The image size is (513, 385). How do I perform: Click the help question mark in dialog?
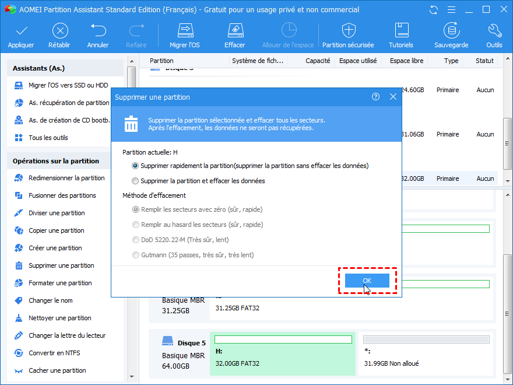pos(375,97)
